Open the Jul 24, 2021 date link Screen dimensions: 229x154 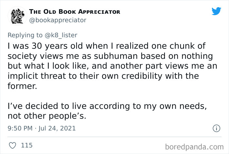[x=57, y=128]
